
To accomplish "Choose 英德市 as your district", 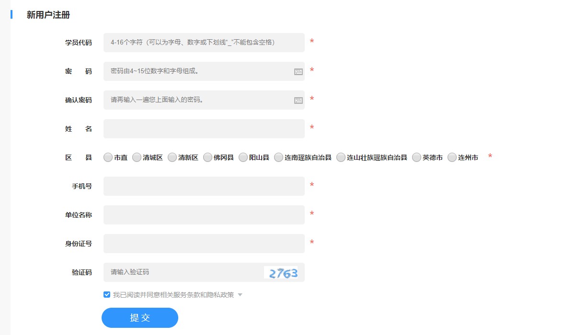I will click(x=416, y=157).
